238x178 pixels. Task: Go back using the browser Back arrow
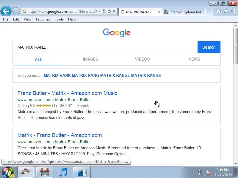coord(6,11)
